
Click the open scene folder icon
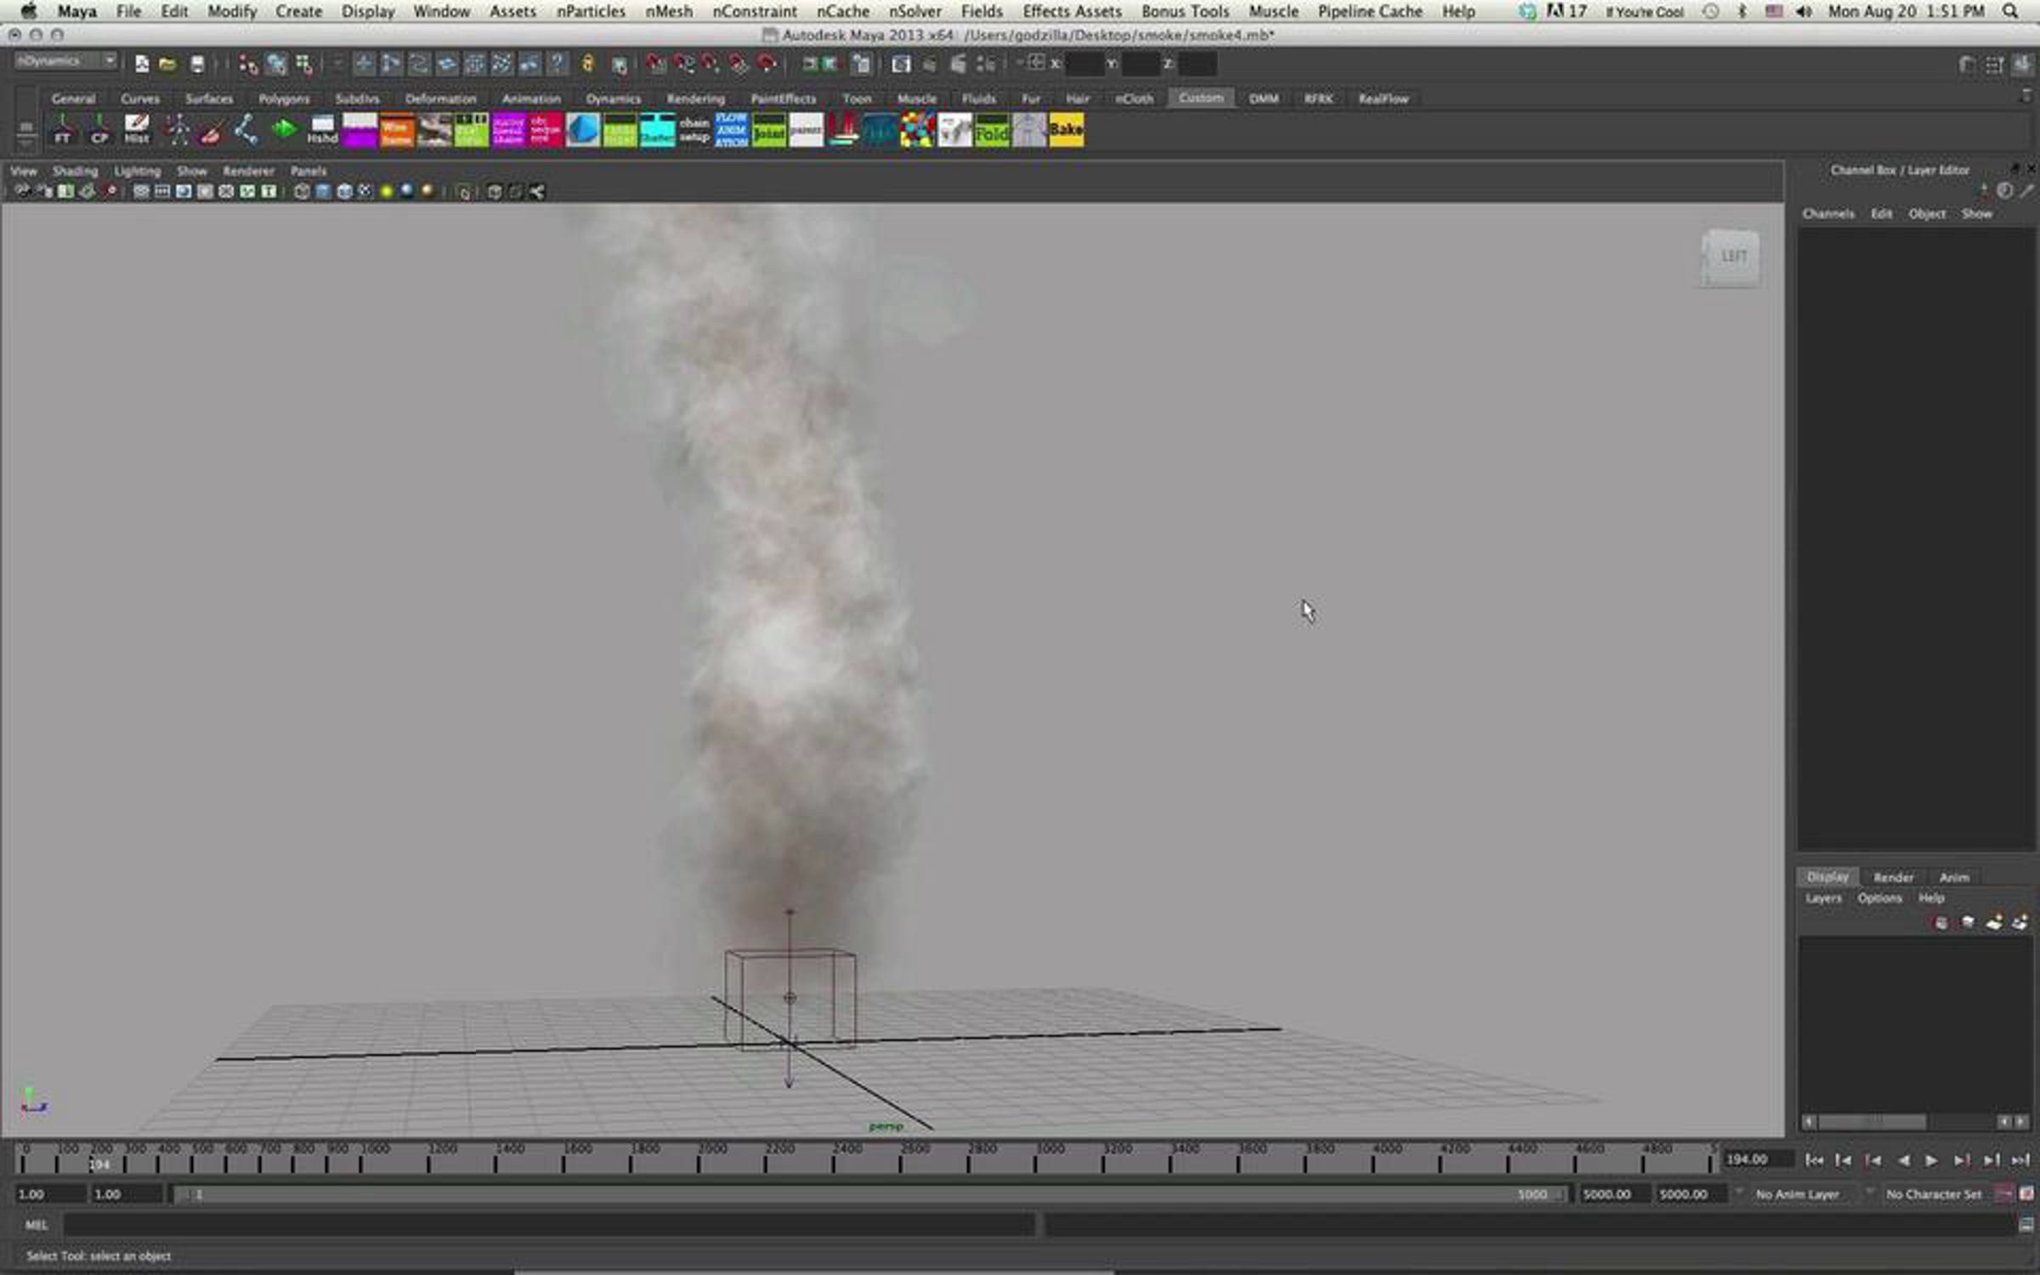click(167, 64)
